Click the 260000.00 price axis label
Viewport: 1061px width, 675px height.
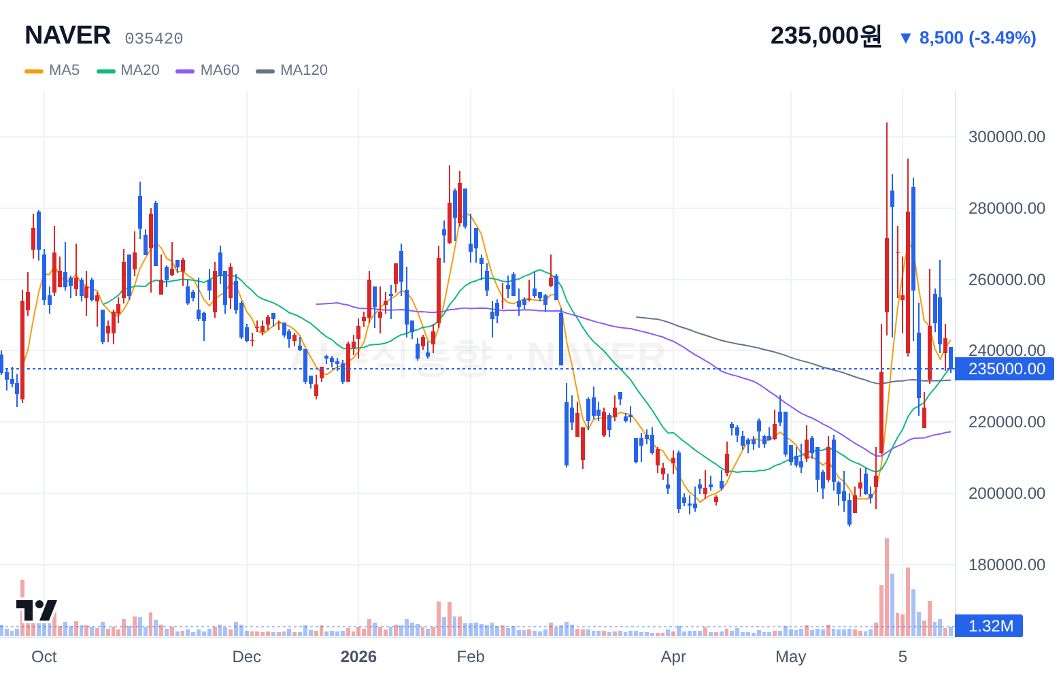coord(1007,280)
